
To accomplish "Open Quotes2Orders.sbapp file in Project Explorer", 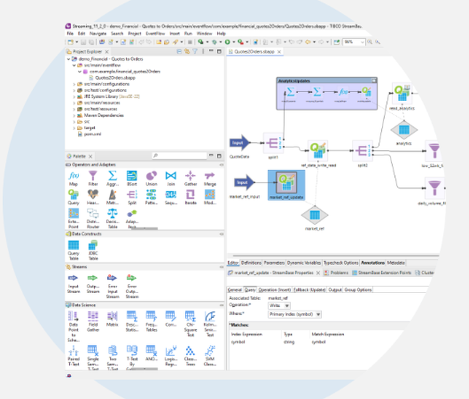I will (115, 78).
